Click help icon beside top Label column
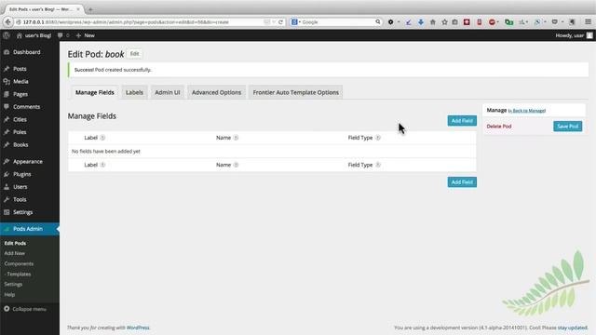 102,138
